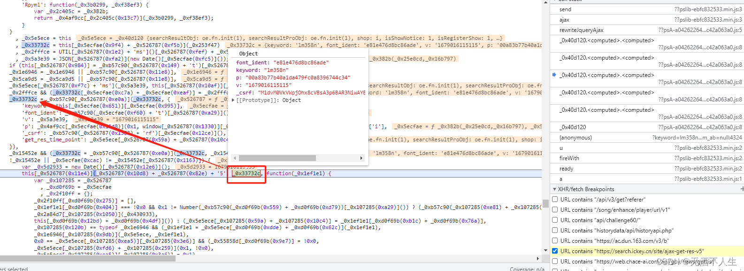Click the 'font_ident' key in code
This screenshot has height=271, width=744.
tap(40, 113)
